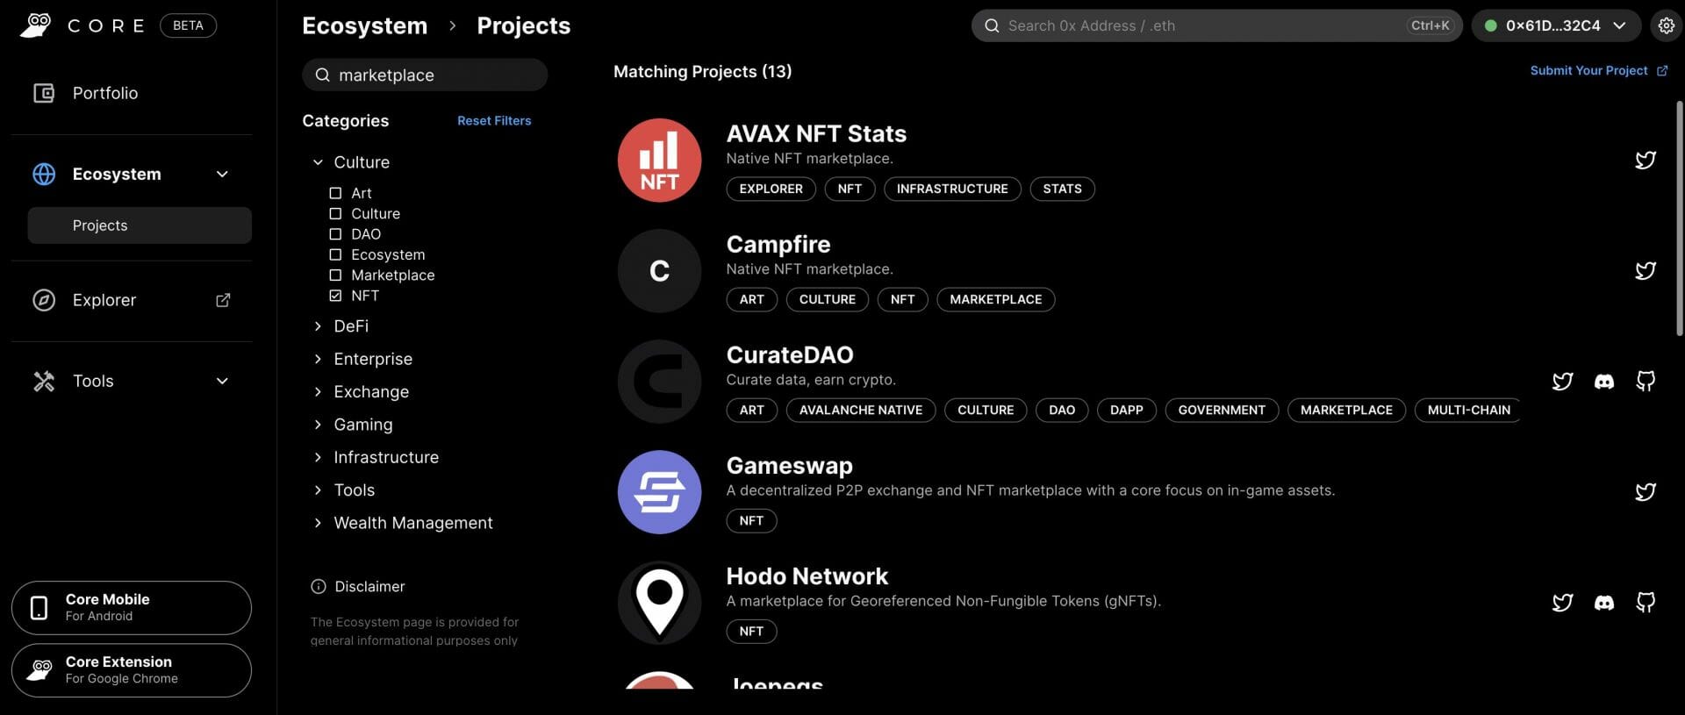
Task: Open CurateDAO GitHub link
Action: (x=1646, y=381)
